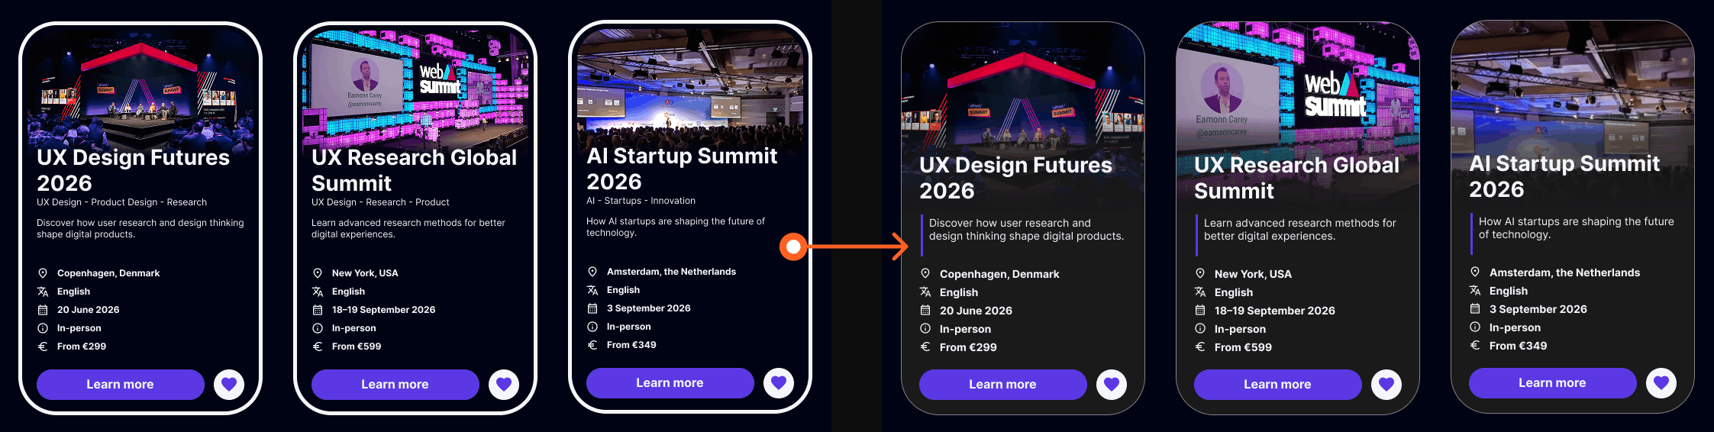Click heart on right UX Design Futures card
Screen dimensions: 1714x432
(x=1112, y=385)
